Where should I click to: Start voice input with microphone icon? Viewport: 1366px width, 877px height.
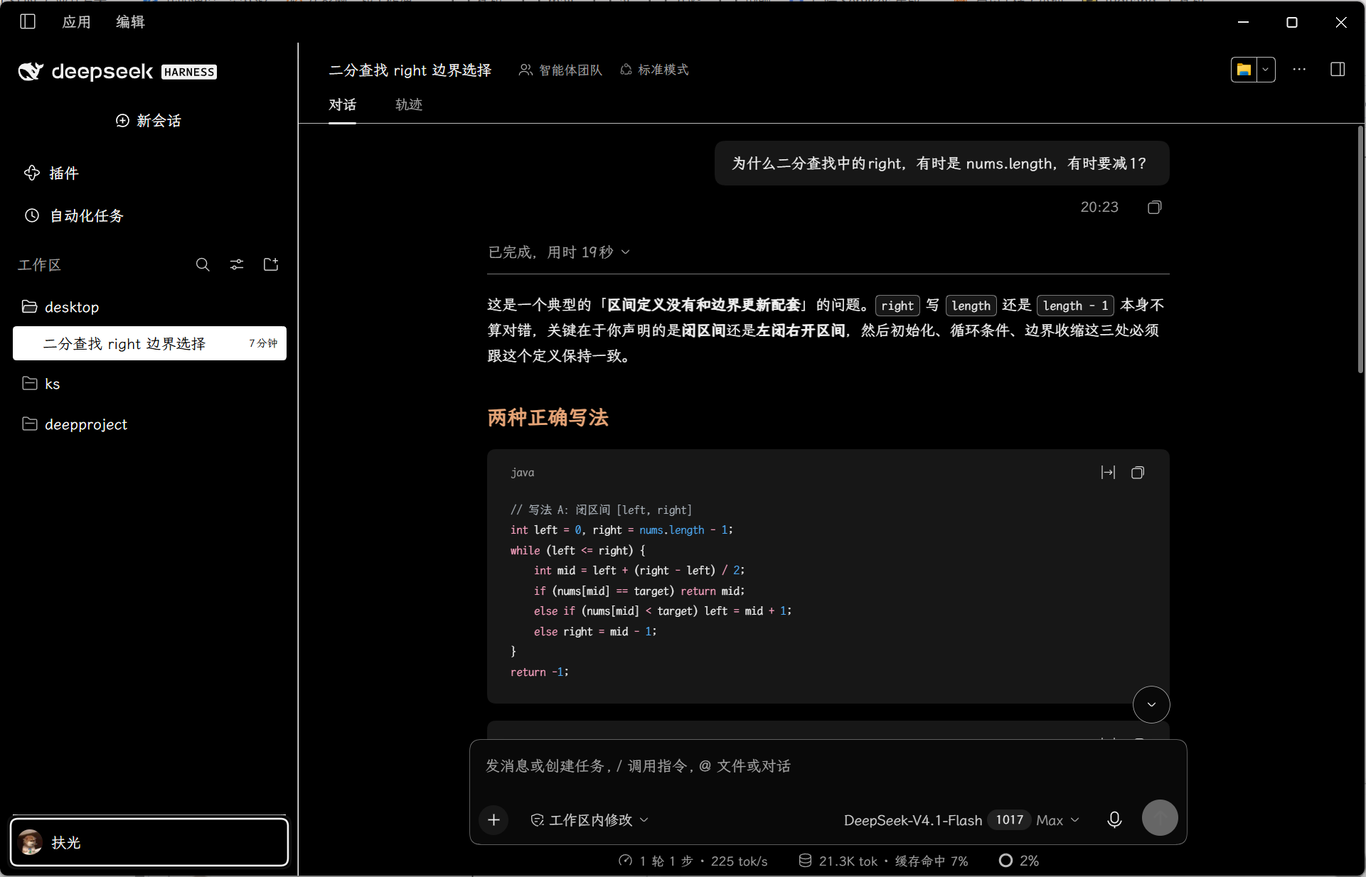pyautogui.click(x=1114, y=820)
